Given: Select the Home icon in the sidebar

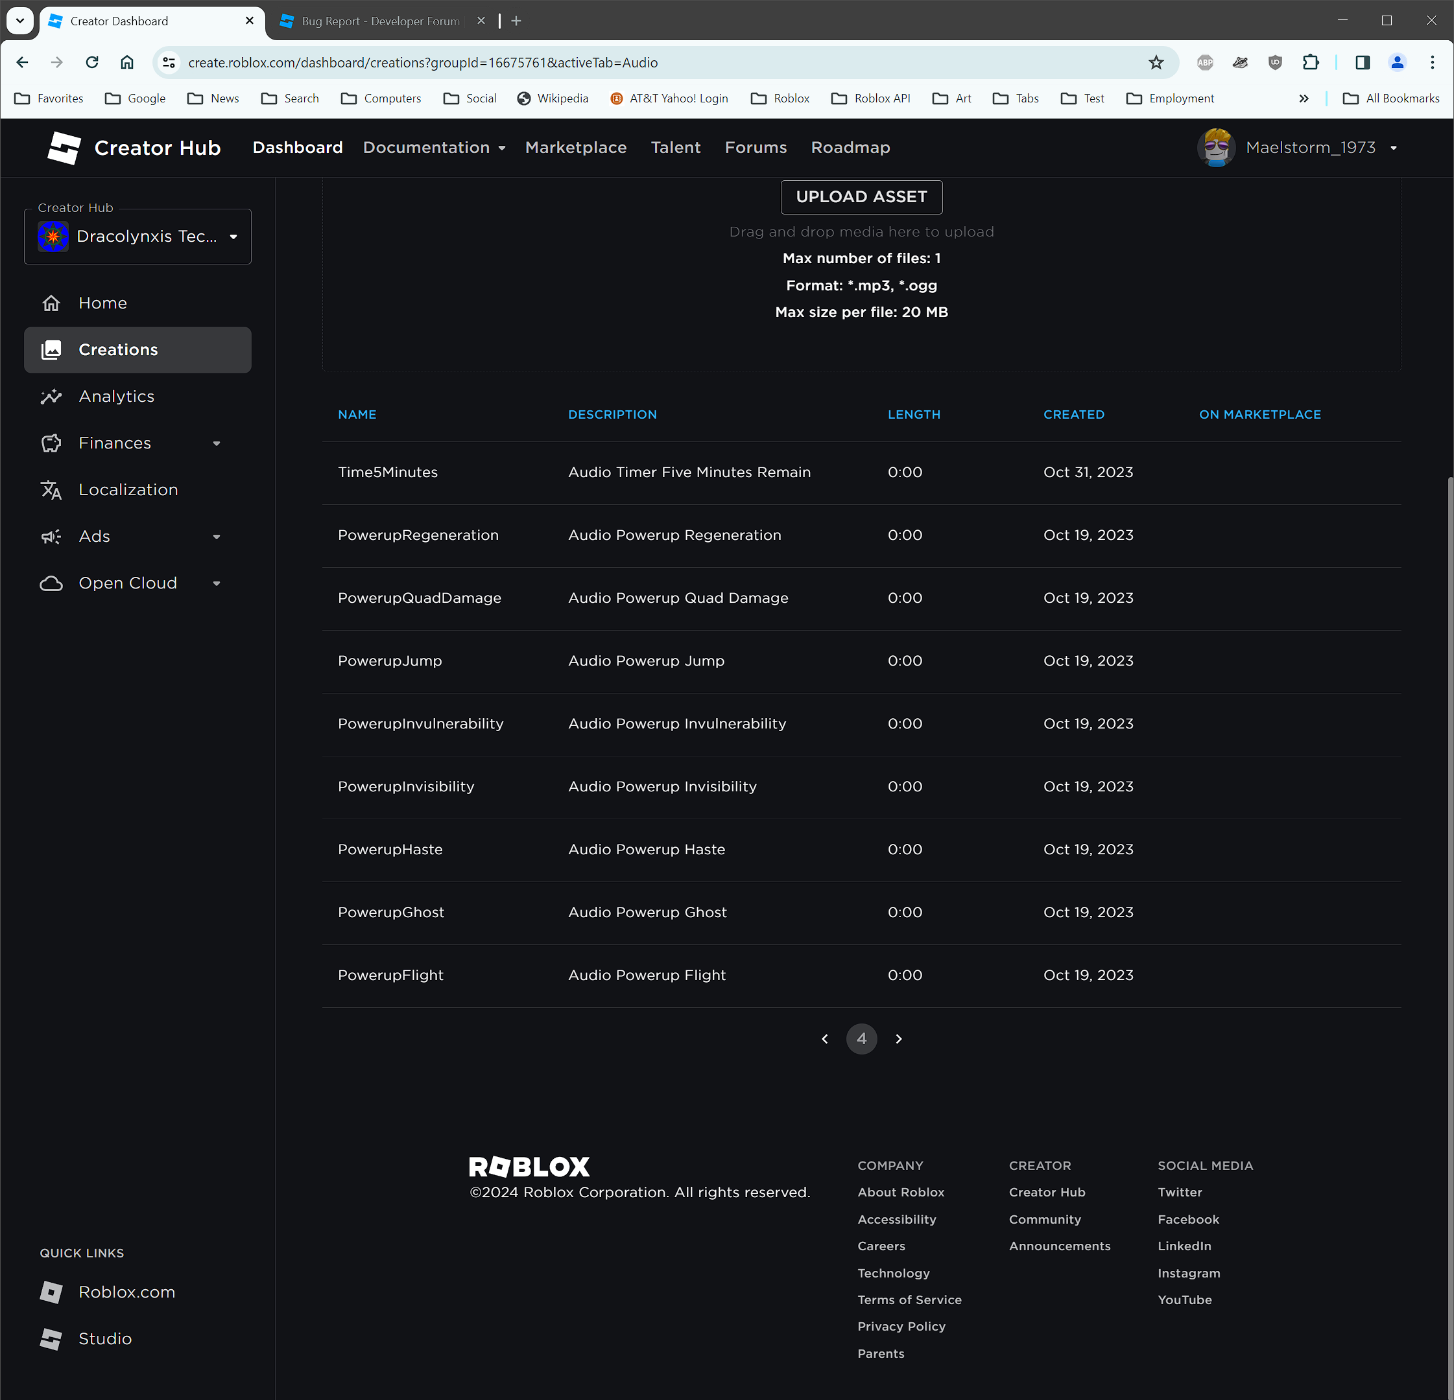Looking at the screenshot, I should click(x=51, y=303).
